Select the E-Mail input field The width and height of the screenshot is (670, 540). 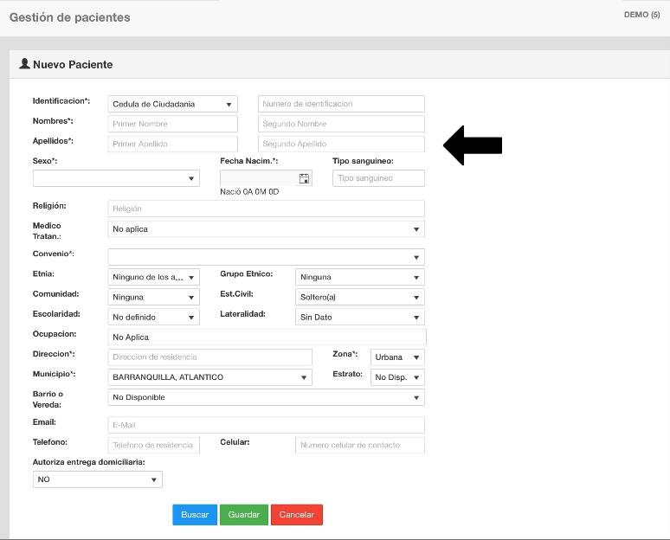click(x=266, y=425)
